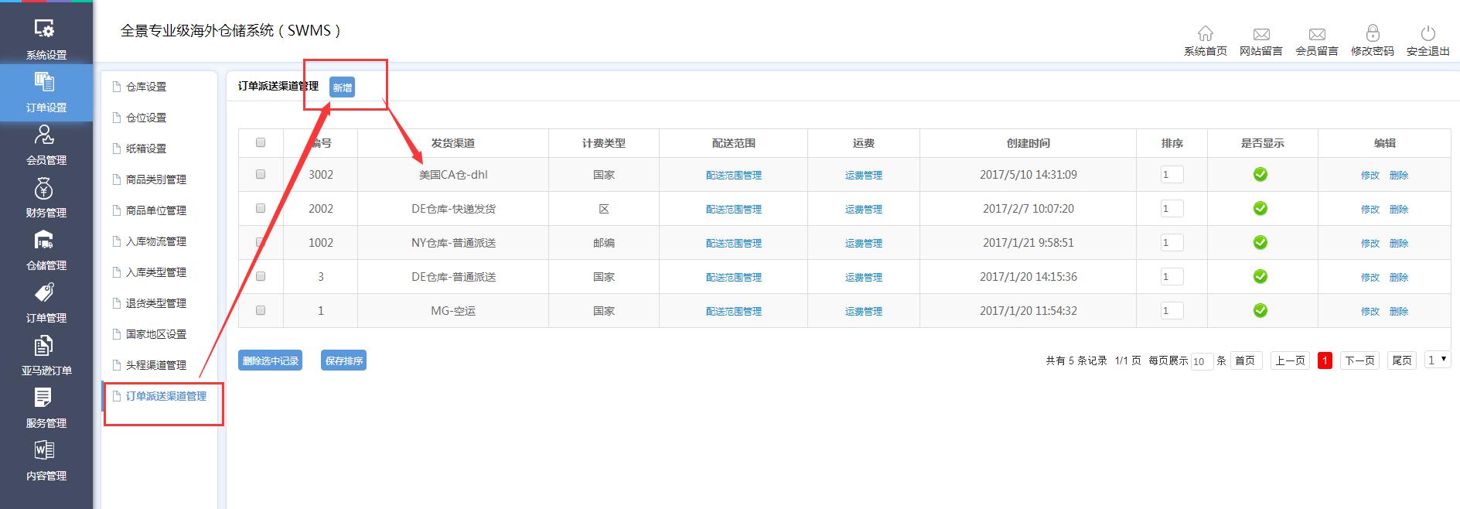The image size is (1460, 509).
Task: Open 修改密码 lock icon
Action: coord(1372,33)
